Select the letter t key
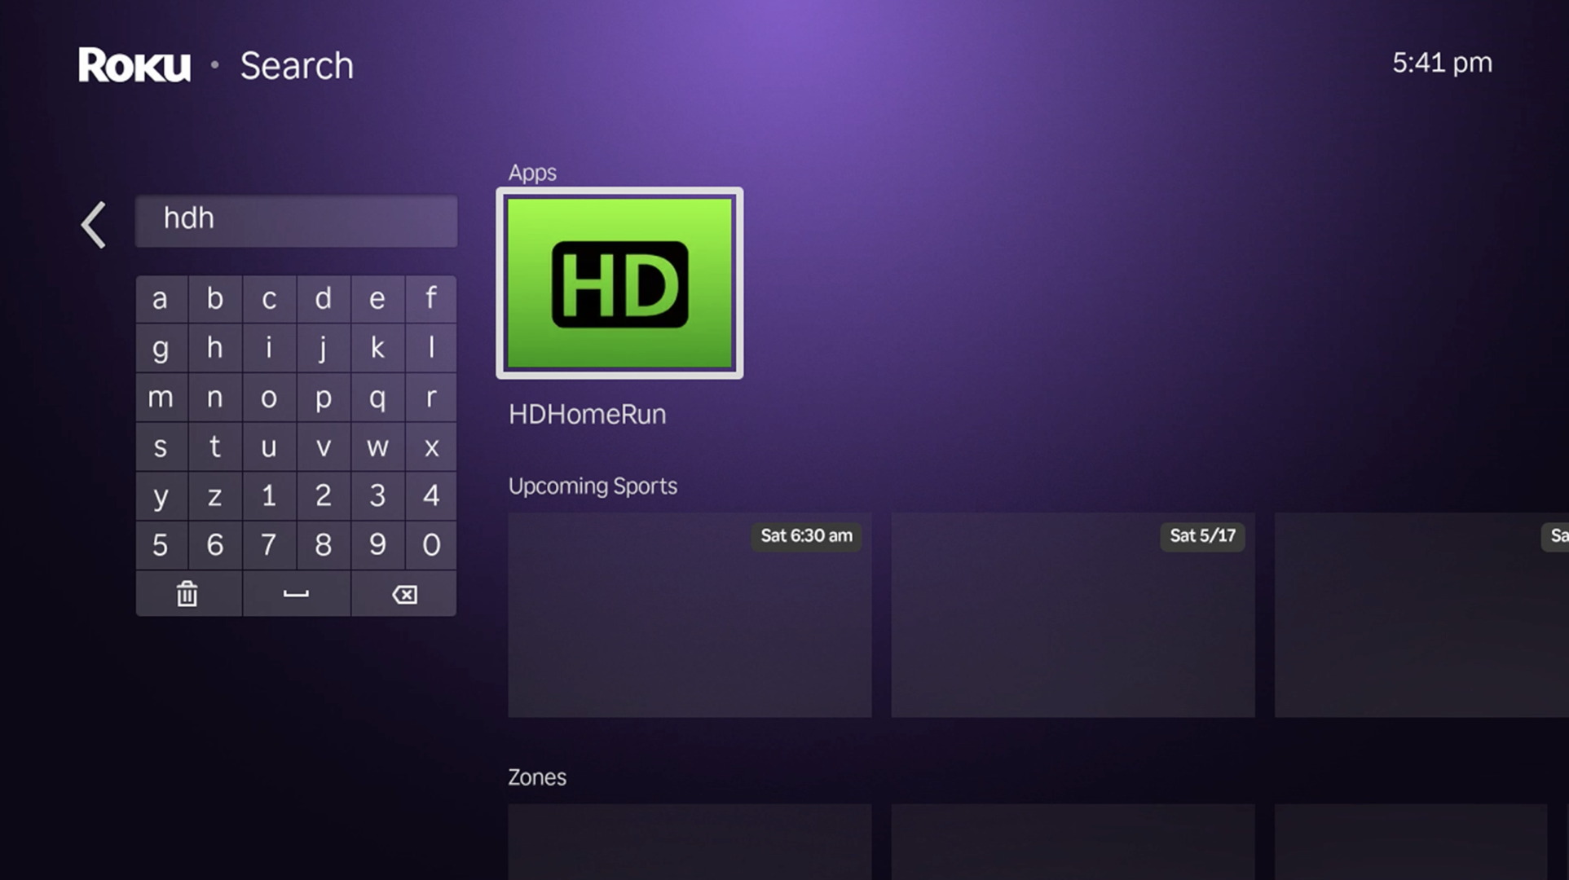The image size is (1569, 880). [x=215, y=447]
